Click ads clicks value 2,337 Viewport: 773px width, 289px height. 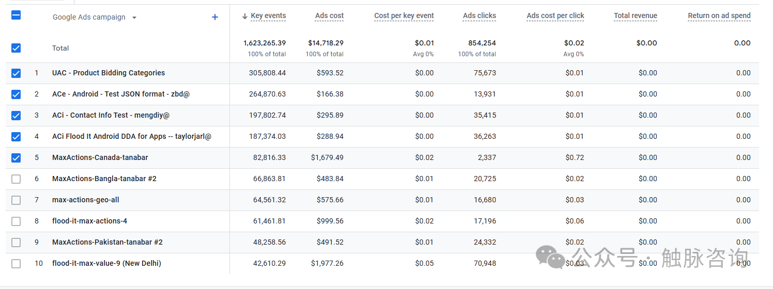pos(487,157)
